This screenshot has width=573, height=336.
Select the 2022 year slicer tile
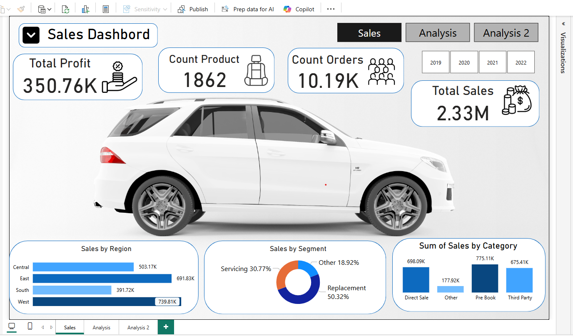click(521, 62)
